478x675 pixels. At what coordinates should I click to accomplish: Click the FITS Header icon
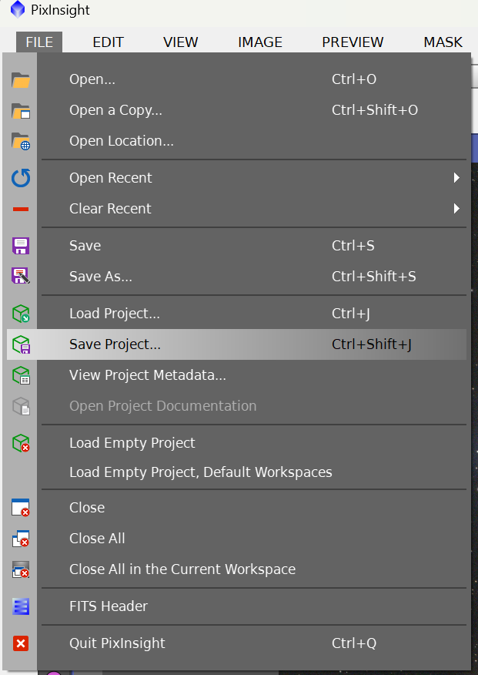point(21,606)
